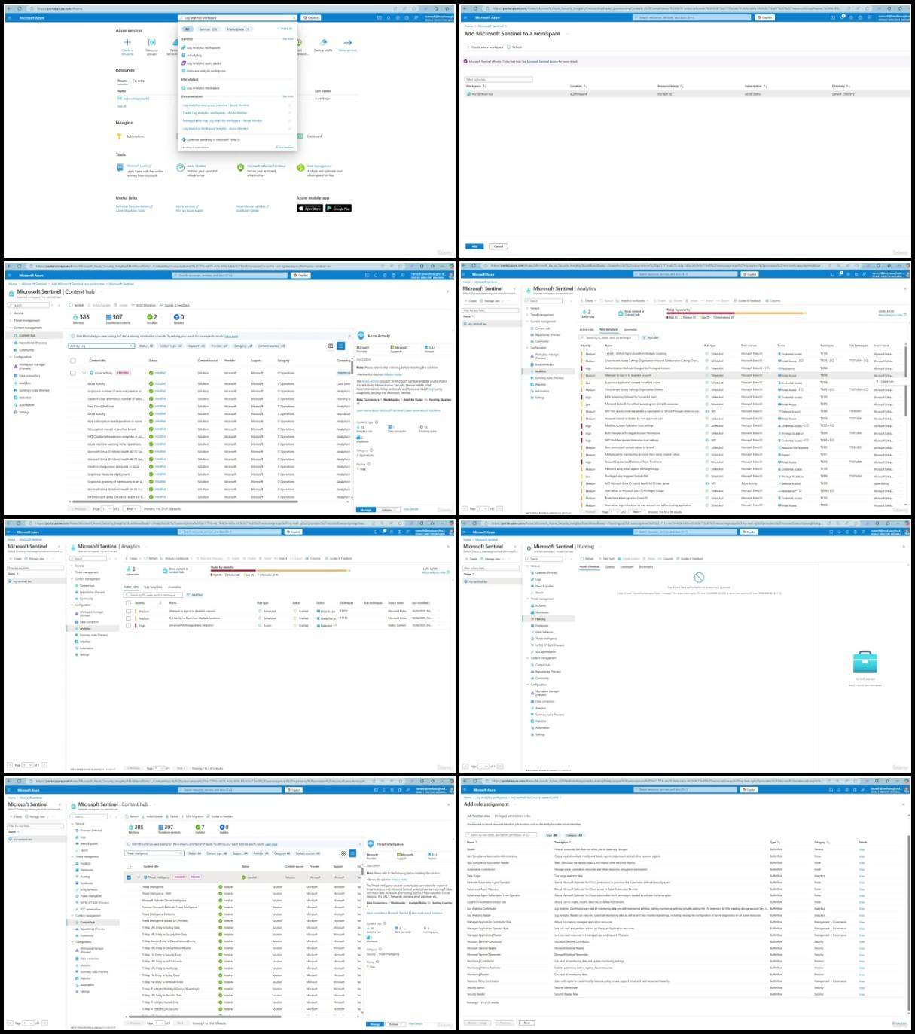The image size is (915, 1034).
Task: Open 'Category: All' filter on Add role assignment
Action: pos(574,834)
